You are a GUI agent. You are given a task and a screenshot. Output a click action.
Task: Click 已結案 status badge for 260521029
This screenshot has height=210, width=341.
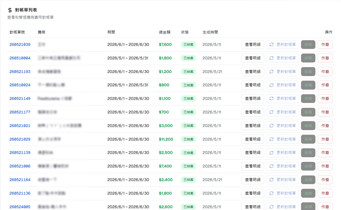point(188,139)
